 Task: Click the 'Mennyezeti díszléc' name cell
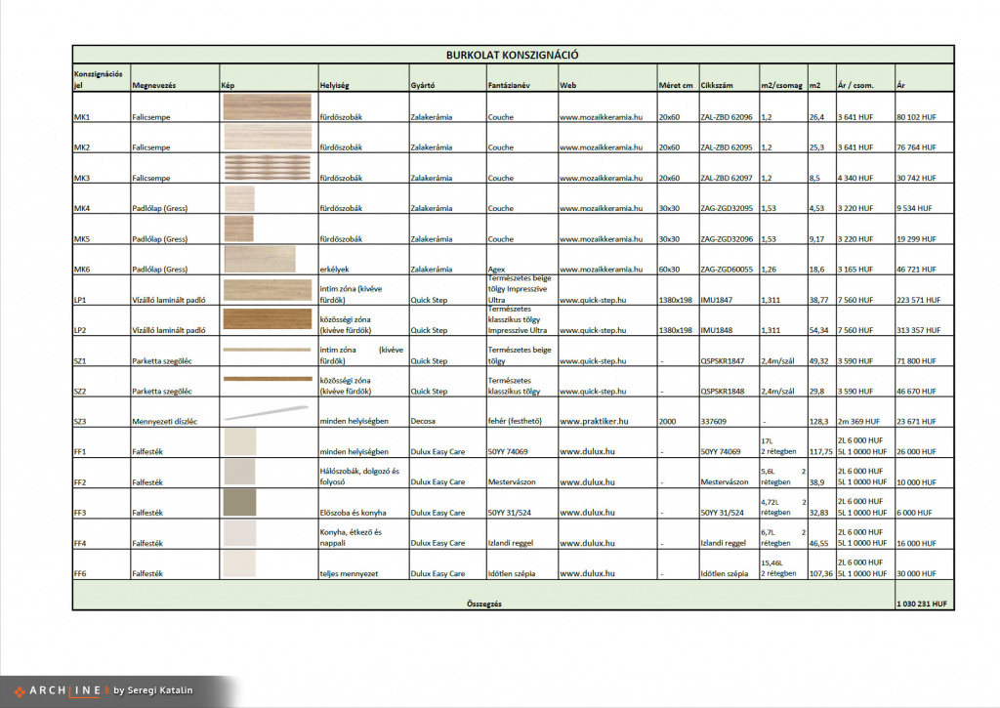(x=164, y=422)
